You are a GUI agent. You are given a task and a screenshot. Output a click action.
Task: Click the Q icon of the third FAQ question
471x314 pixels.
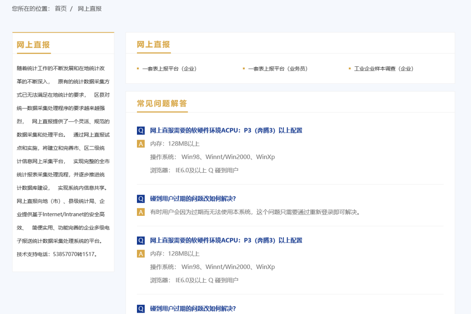[140, 240]
